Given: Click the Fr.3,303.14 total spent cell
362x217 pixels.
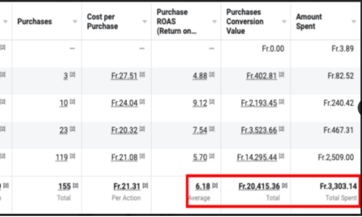Looking at the screenshot, I should [338, 186].
